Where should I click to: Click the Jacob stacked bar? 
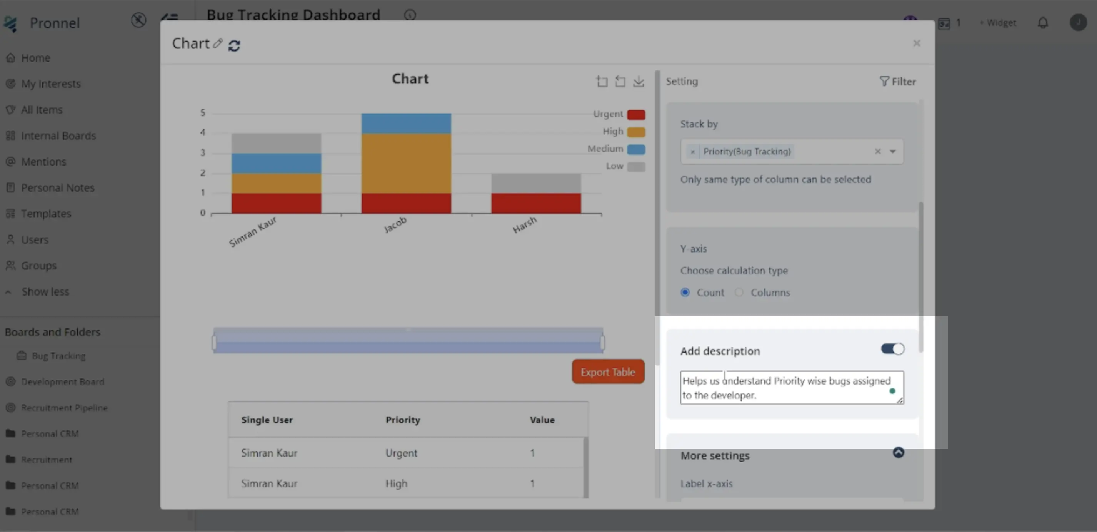(x=406, y=163)
